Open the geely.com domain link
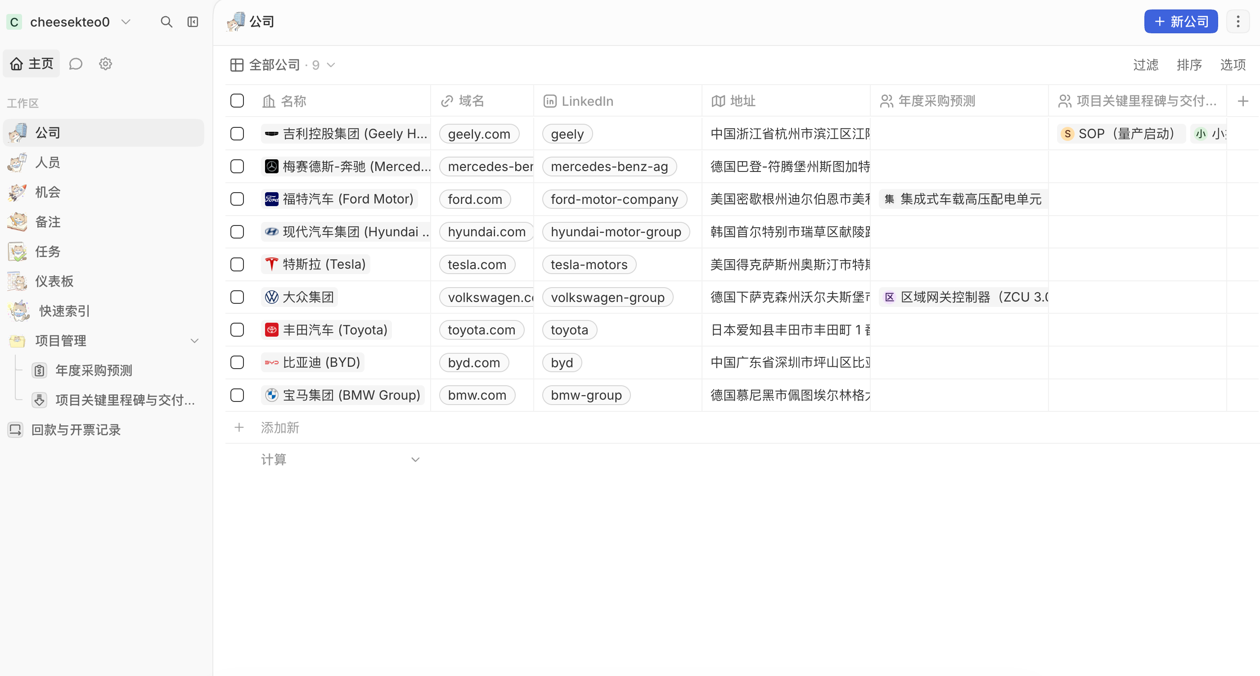 (x=479, y=134)
